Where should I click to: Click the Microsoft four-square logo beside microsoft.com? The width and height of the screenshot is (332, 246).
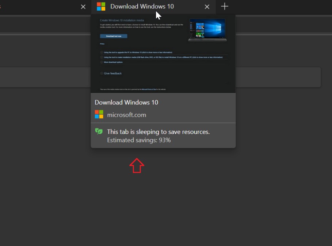[x=99, y=114]
